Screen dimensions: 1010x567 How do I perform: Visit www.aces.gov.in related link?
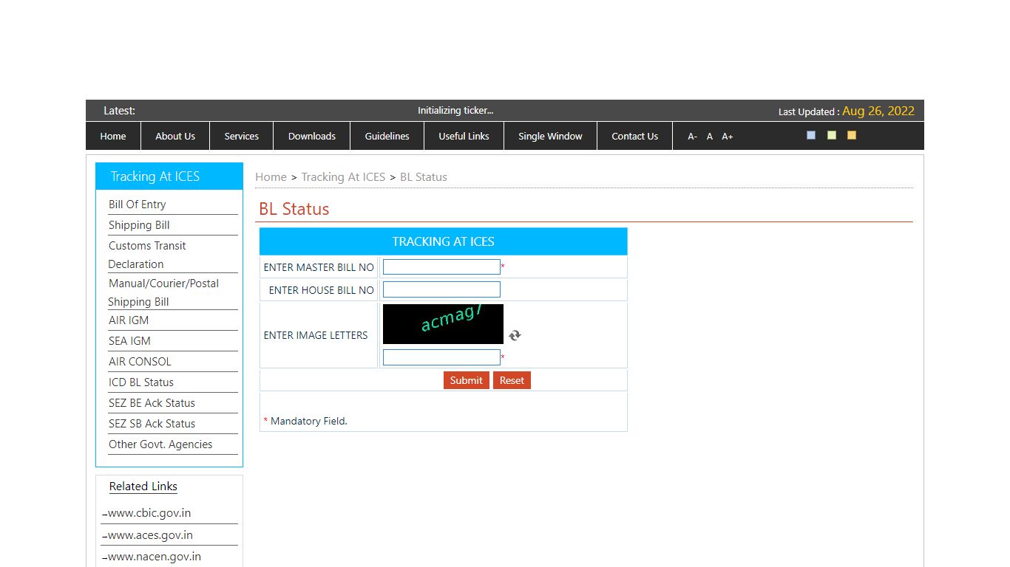[x=150, y=535]
